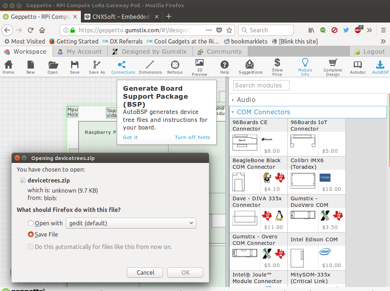
Task: Open Twitter extension icon
Action: [x=346, y=30]
